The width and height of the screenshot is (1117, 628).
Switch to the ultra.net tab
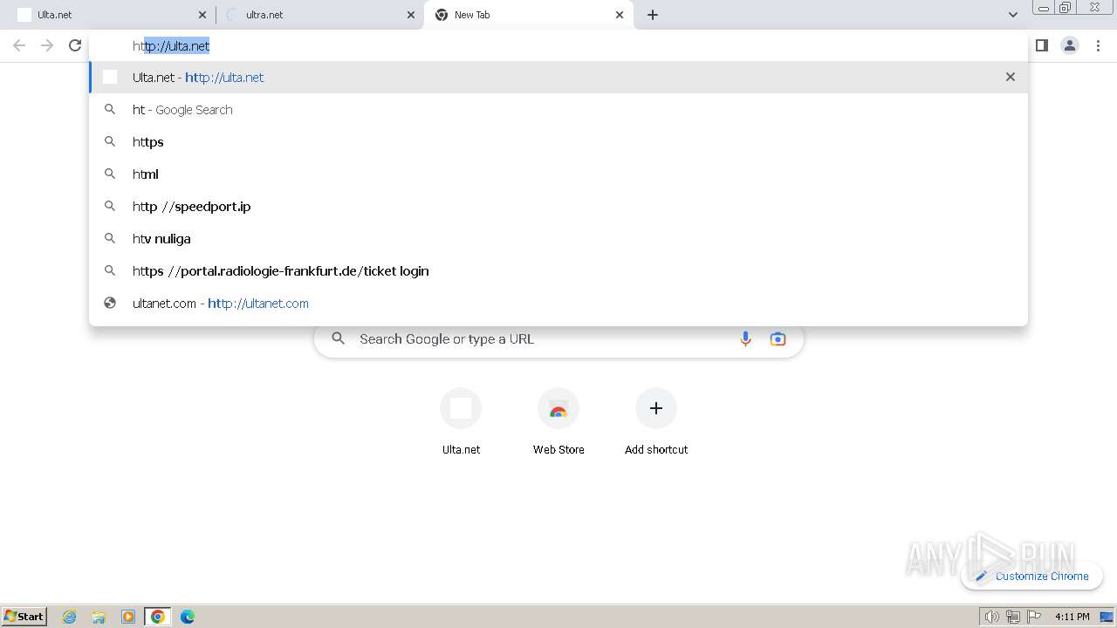click(x=319, y=15)
